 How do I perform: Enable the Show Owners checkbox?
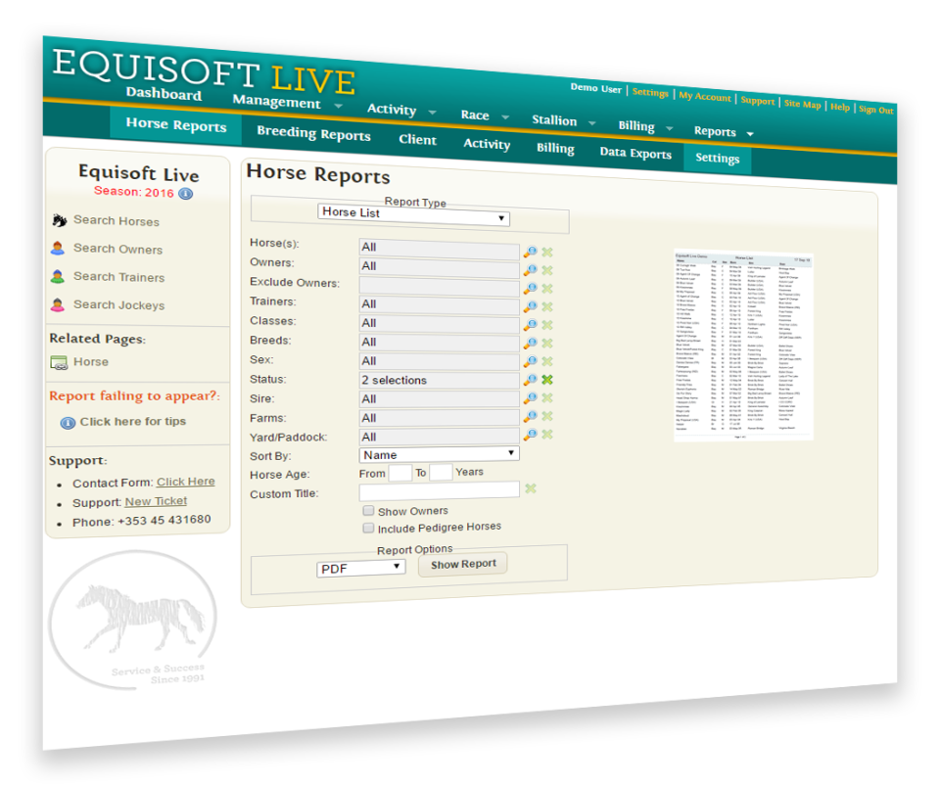tap(368, 510)
